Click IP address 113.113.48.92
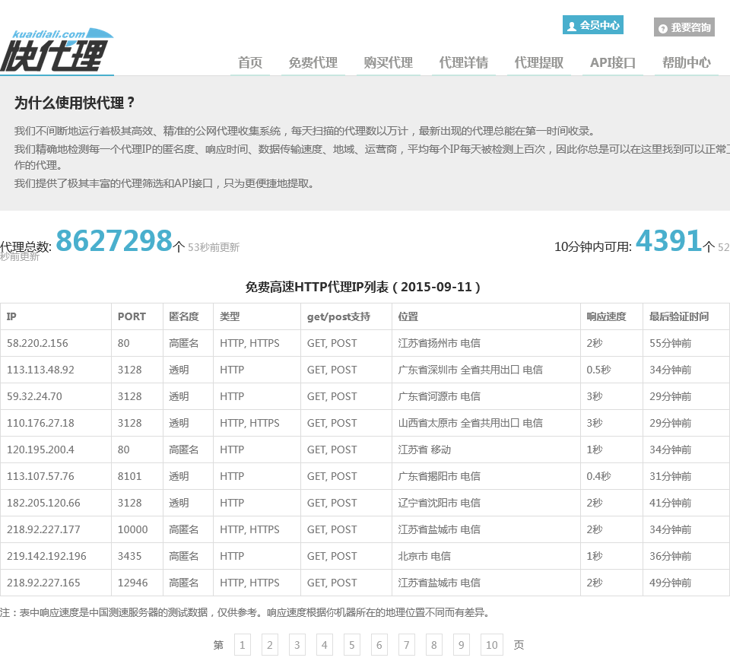The height and width of the screenshot is (664, 730). click(x=40, y=370)
